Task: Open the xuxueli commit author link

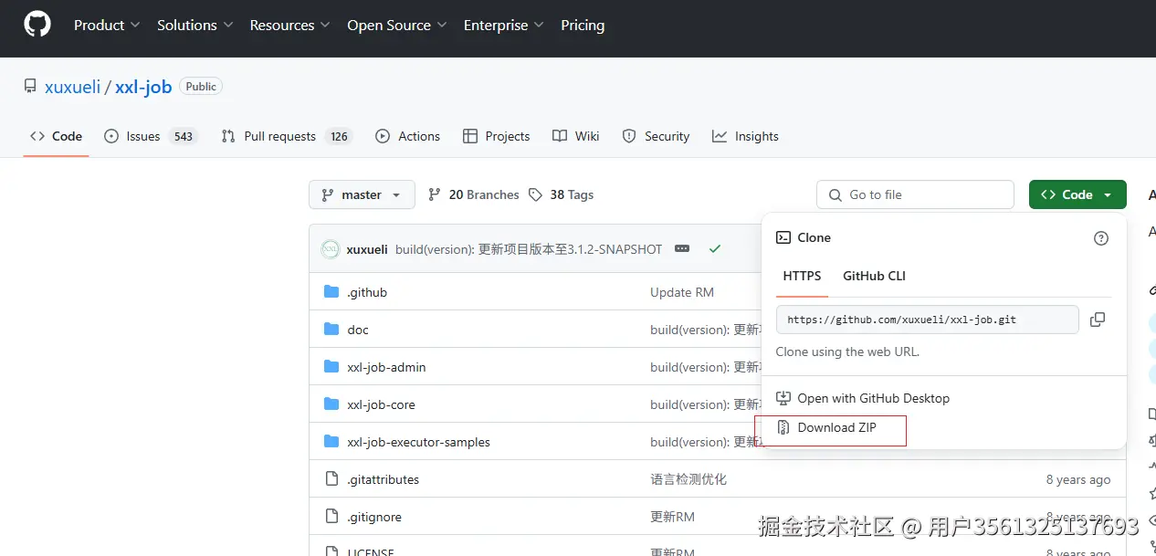Action: pyautogui.click(x=367, y=249)
